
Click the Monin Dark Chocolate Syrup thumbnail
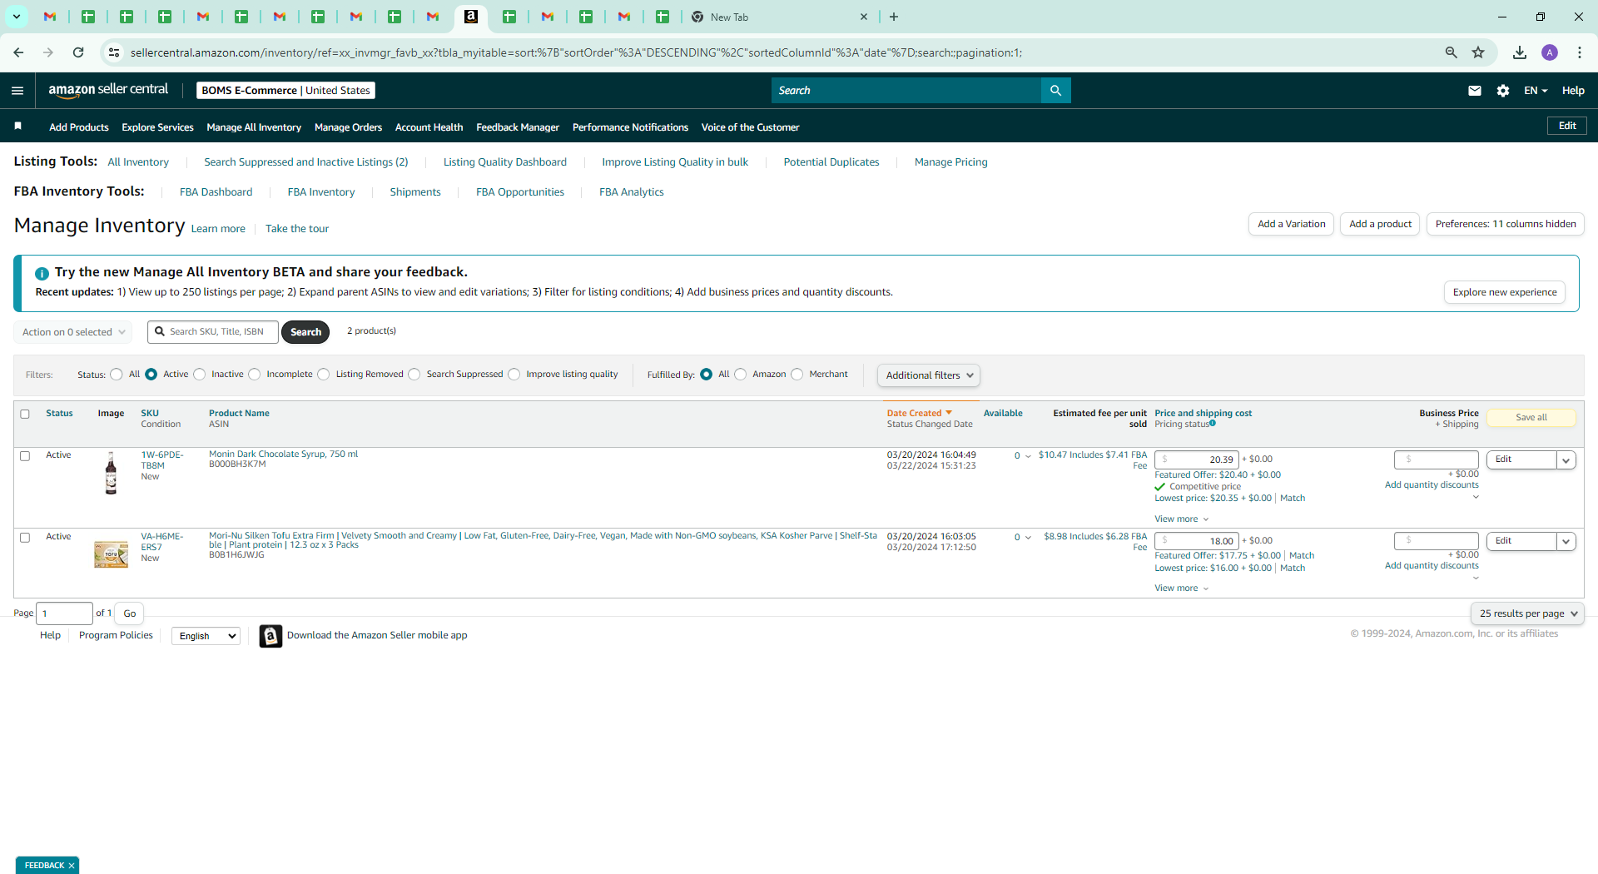coord(111,473)
